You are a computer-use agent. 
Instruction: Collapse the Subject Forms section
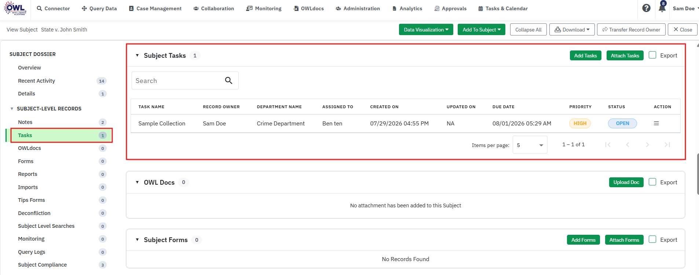[137, 240]
